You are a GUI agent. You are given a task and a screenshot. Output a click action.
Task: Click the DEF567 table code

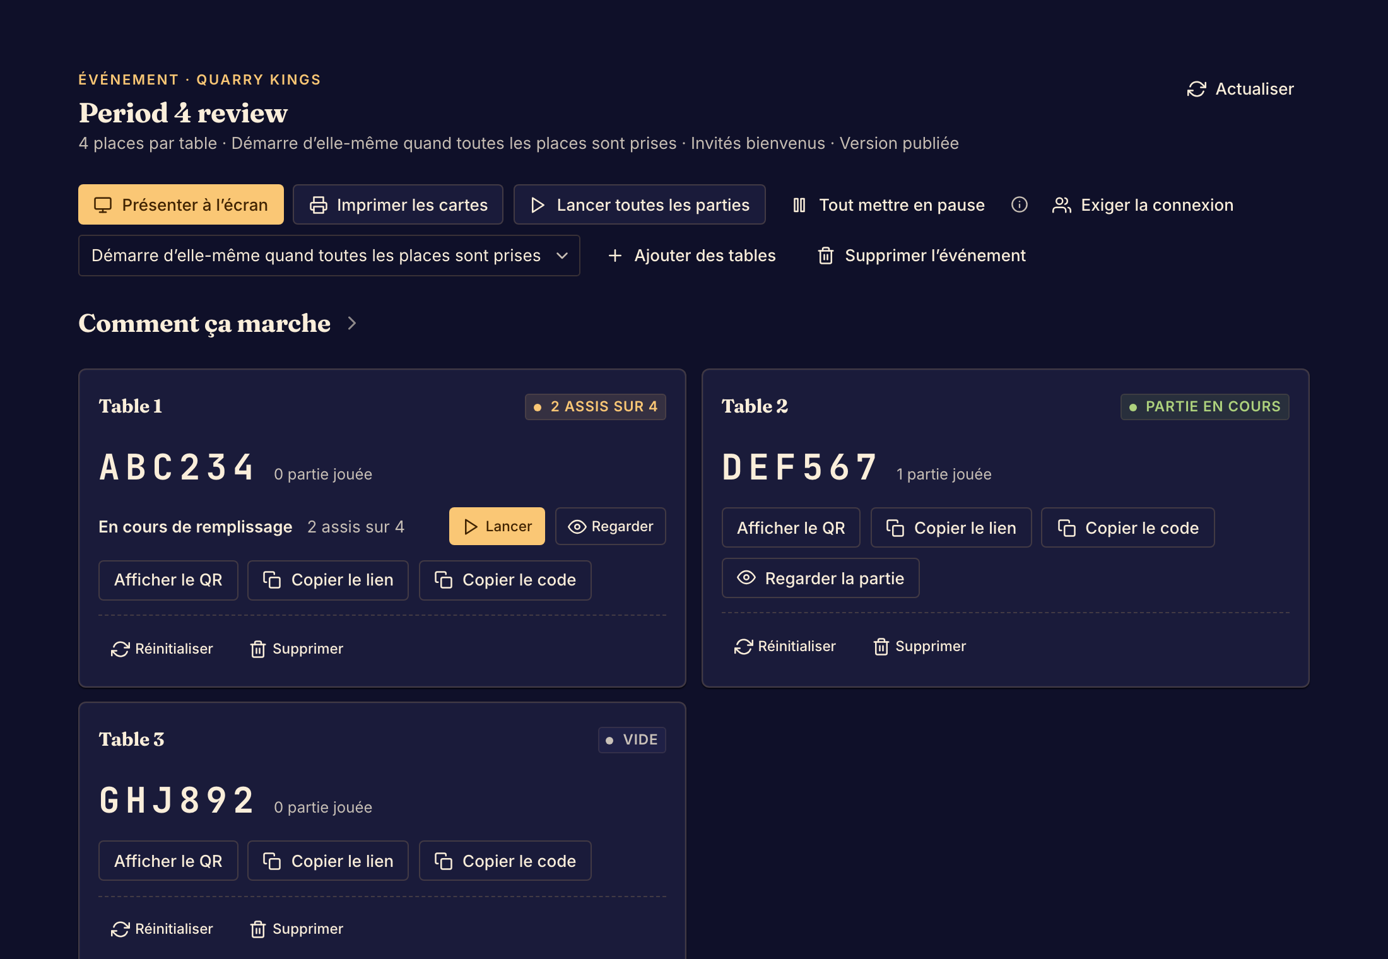(x=799, y=467)
